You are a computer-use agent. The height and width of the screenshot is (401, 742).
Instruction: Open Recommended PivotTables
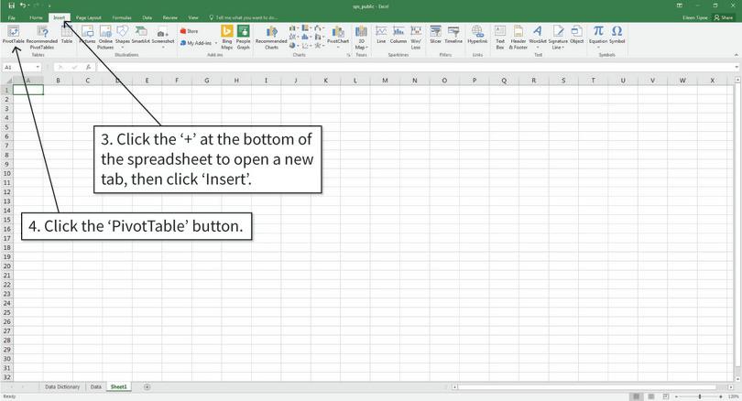point(42,38)
